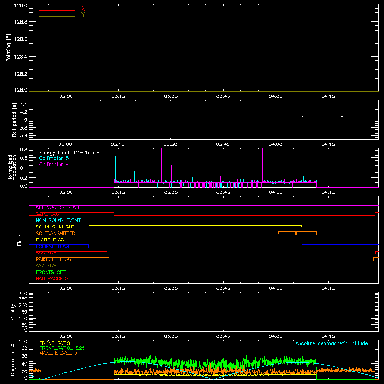Click the 0.8 modulation tick label
384x384 pixels.
[24, 149]
